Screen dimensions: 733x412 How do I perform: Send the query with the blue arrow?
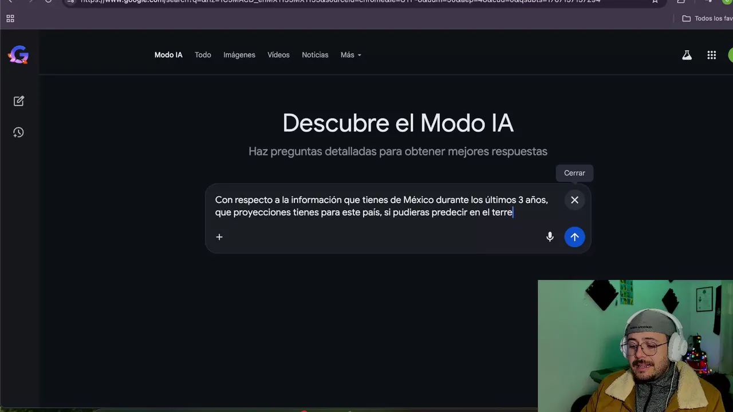tap(574, 237)
